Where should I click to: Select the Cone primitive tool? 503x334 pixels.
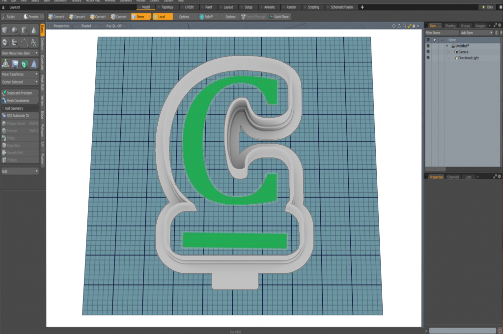pos(34,30)
